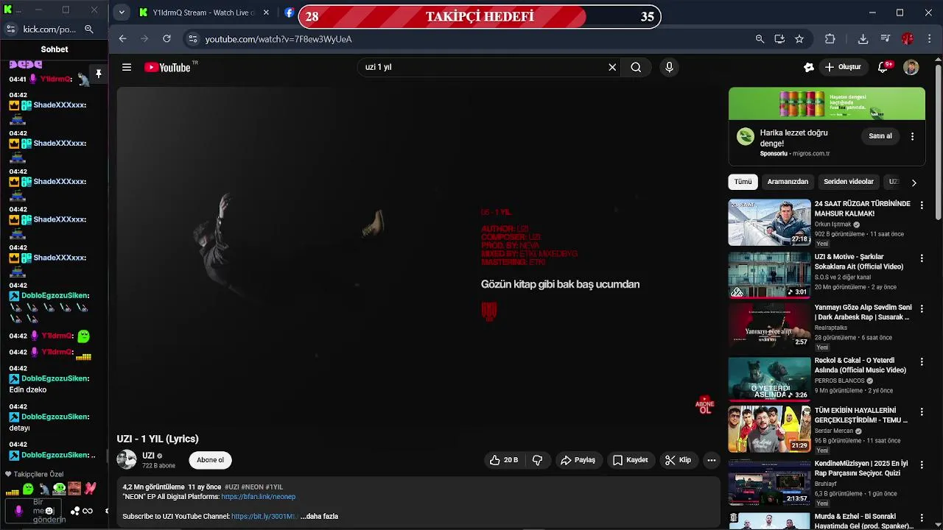Open emoji picker in Kick chat input
This screenshot has height=530, width=943.
tap(49, 511)
